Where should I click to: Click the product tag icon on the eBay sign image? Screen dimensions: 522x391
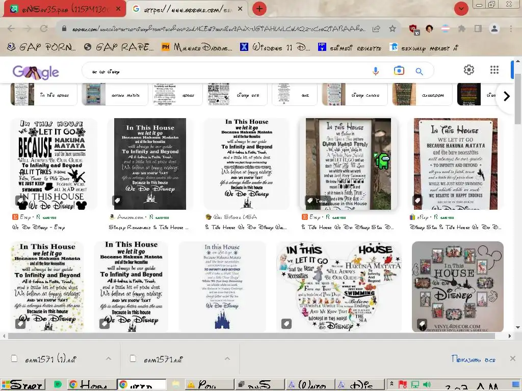[x=417, y=201]
